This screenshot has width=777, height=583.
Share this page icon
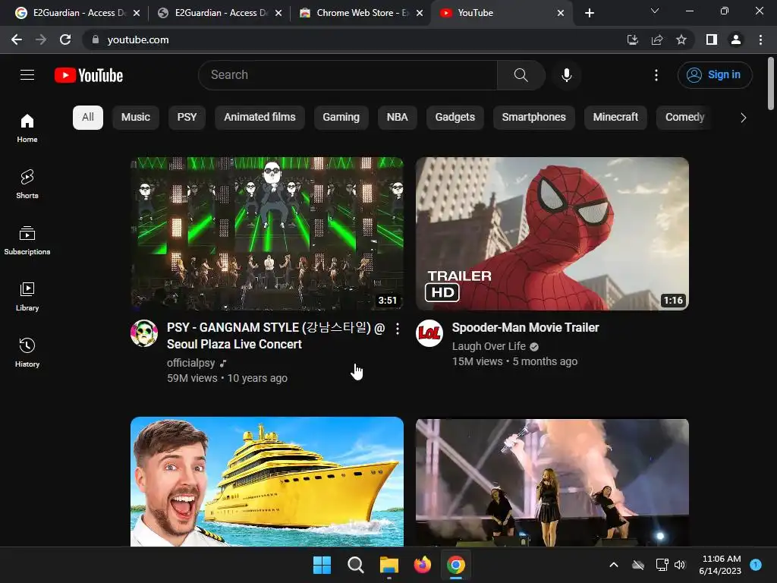click(657, 39)
